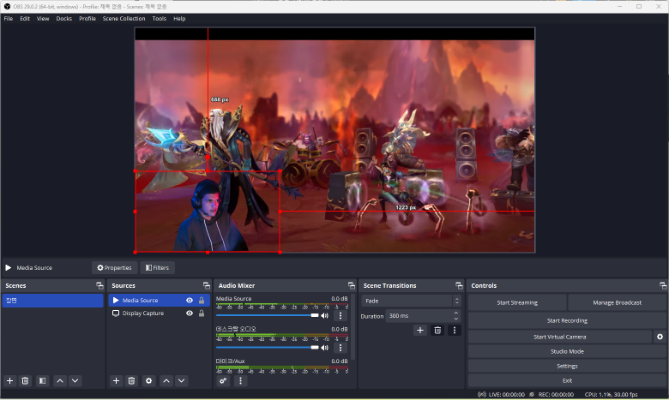This screenshot has height=400, width=669.
Task: Click Manage Broadcast button
Action: point(617,302)
